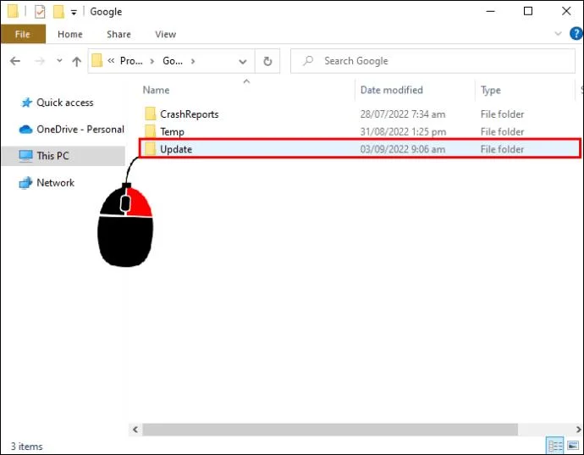Open the Share ribbon tab

click(118, 34)
